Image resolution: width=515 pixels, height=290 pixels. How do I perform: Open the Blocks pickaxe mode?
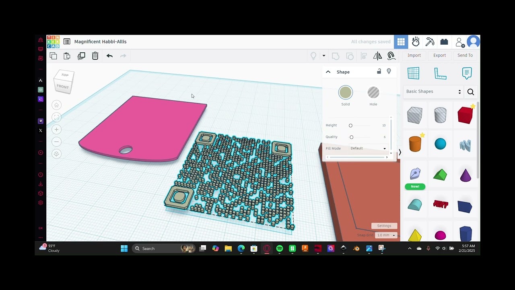pyautogui.click(x=430, y=42)
